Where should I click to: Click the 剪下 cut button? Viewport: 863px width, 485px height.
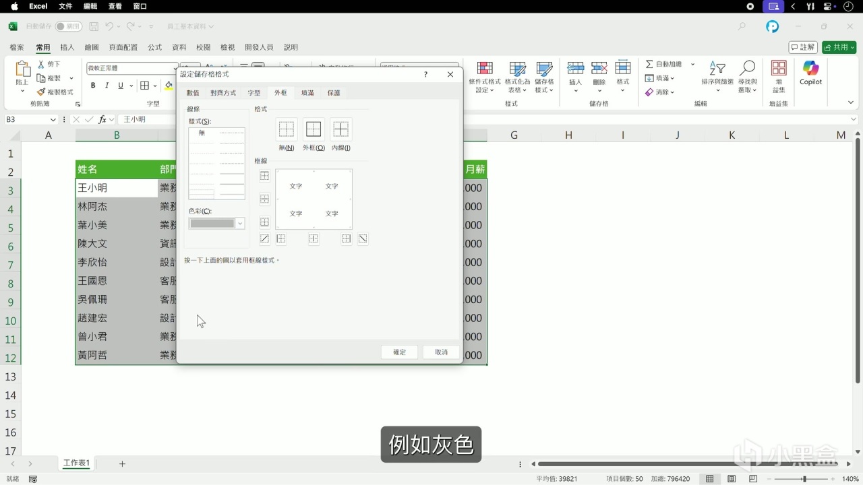[x=49, y=64]
